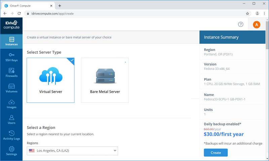Go forward in browser history

click(x=12, y=13)
